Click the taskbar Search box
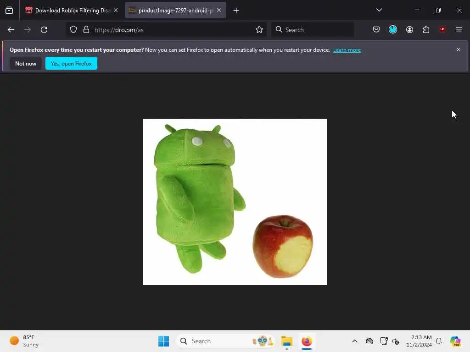Viewport: 470px width, 352px height. 225,341
